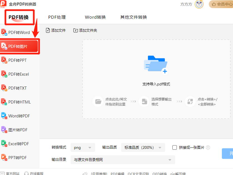233x175 pixels.
Task: Open the 官方网站 link
Action: (x=13, y=174)
